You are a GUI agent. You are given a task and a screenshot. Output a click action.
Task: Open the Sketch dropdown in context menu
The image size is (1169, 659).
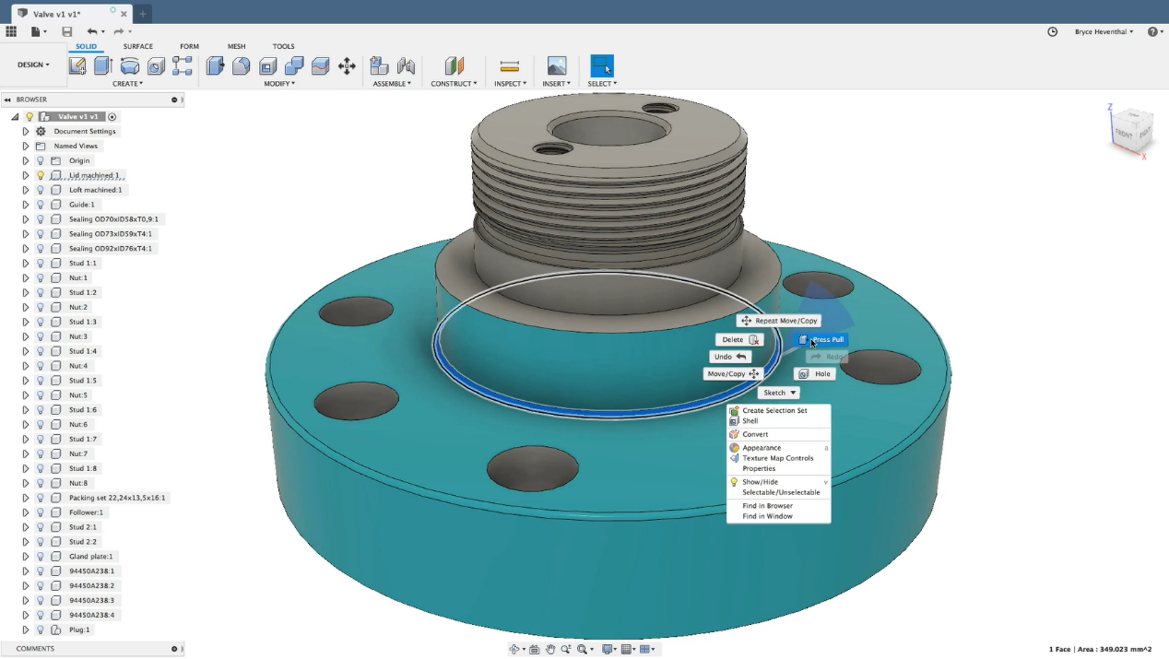pos(778,392)
